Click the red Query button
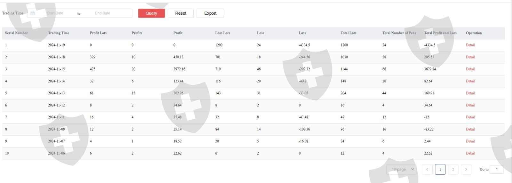 click(x=151, y=13)
